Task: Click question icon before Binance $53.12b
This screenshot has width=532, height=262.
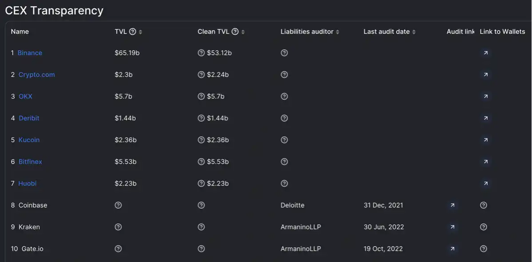Action: (201, 53)
